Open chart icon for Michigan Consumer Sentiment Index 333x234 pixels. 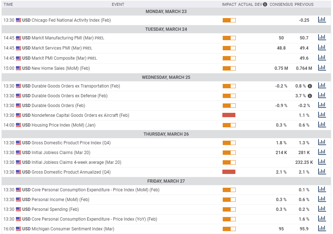[x=322, y=229]
